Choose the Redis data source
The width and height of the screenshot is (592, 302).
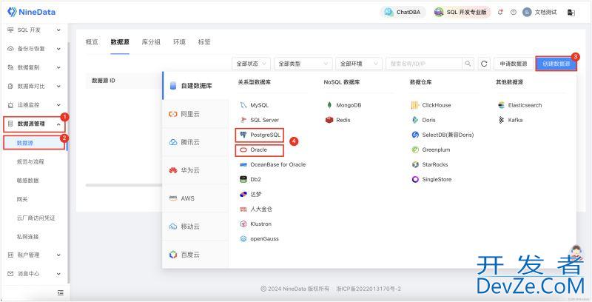[x=338, y=120]
